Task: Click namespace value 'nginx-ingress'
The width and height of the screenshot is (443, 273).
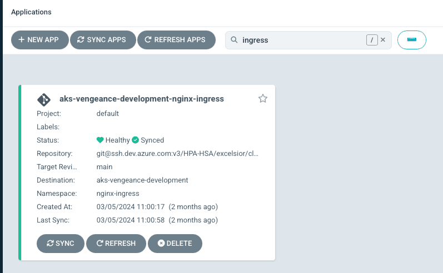Action: coord(118,194)
